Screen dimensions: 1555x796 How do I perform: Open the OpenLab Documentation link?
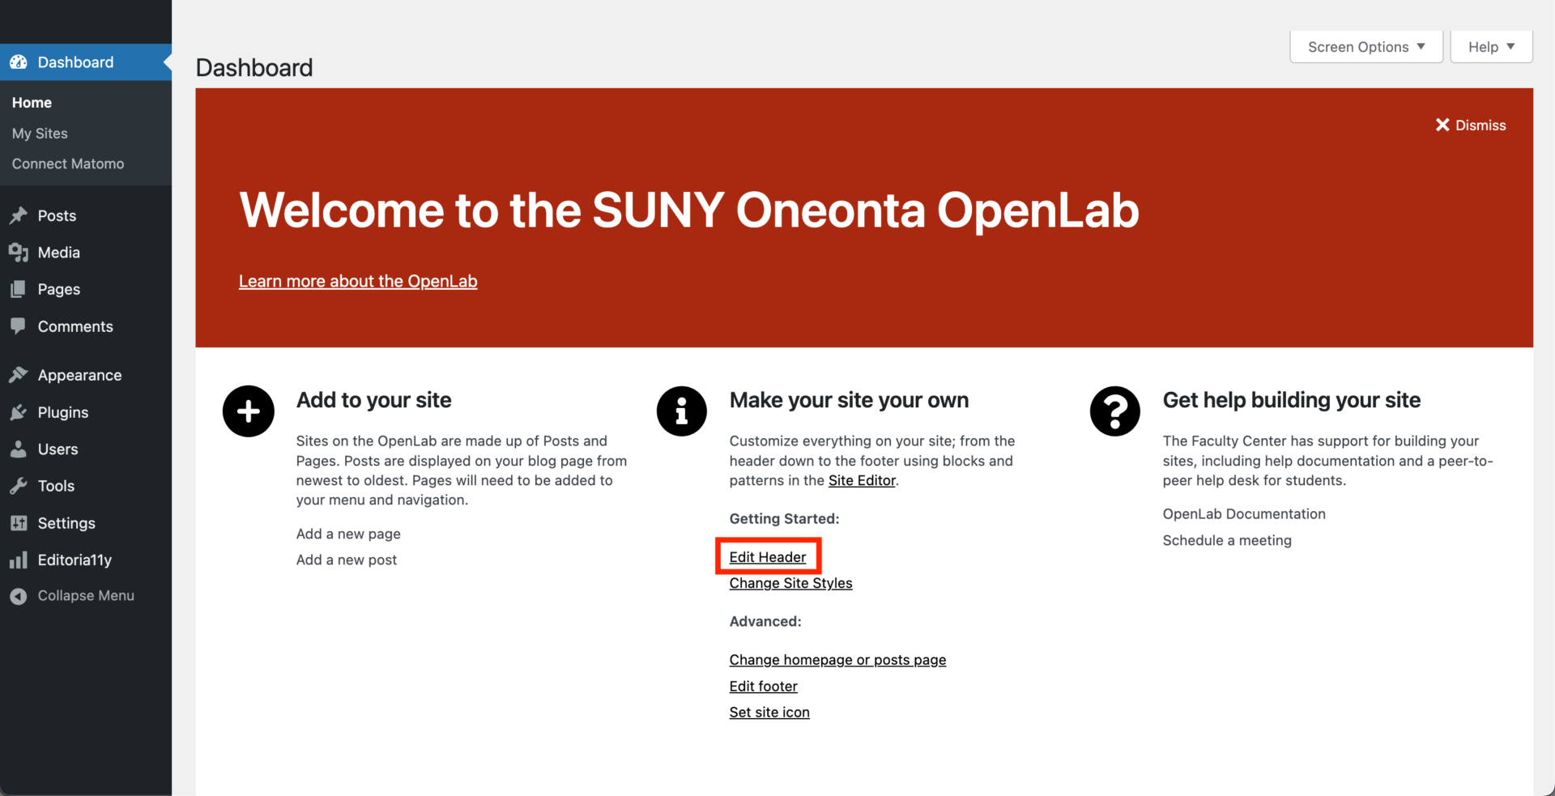pos(1244,514)
